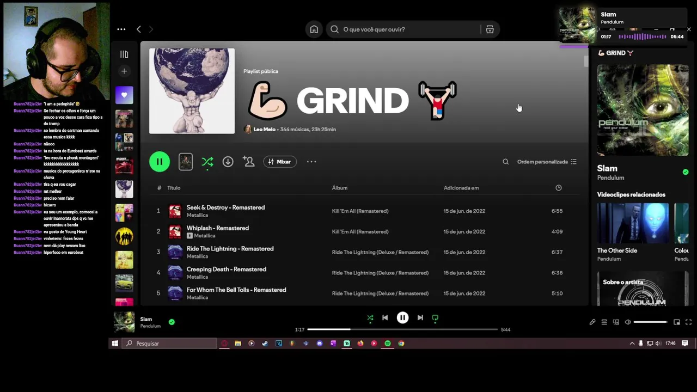Open Metallica artist link under Seek & Destroy
This screenshot has width=697, height=392.
click(x=197, y=215)
